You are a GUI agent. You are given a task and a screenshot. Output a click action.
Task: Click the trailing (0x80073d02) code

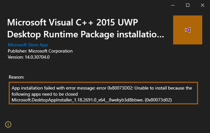(x=158, y=100)
